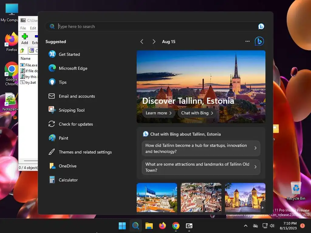Open File Explorer from taskbar
Image resolution: width=311 pixels, height=233 pixels.
[149, 226]
